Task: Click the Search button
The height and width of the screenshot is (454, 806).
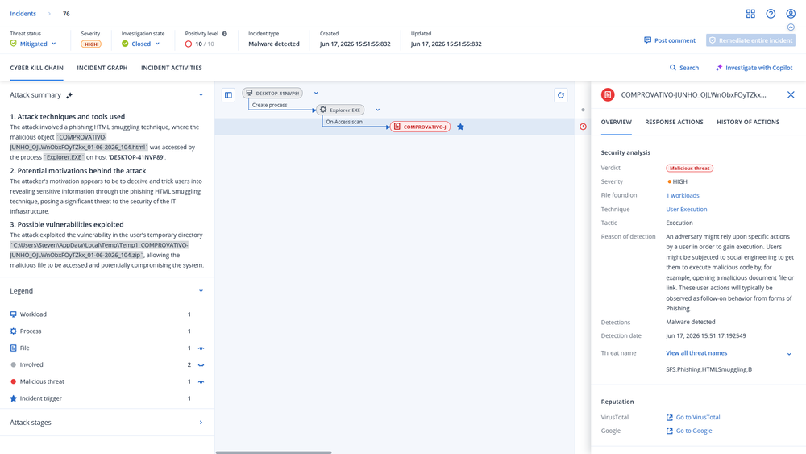Action: tap(684, 68)
